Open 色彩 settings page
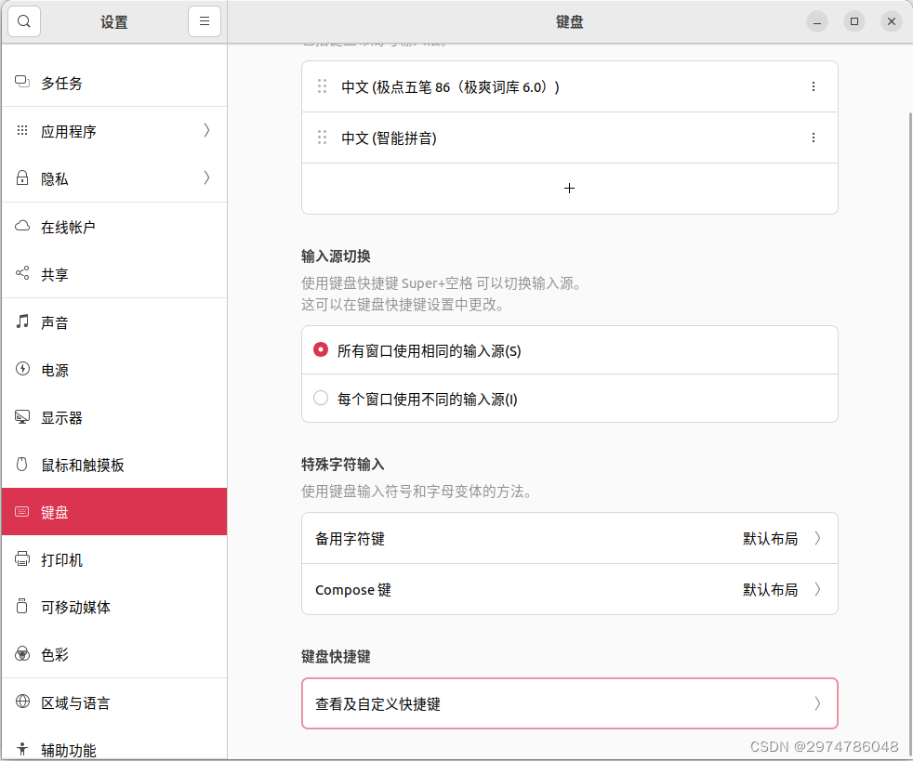 click(114, 654)
